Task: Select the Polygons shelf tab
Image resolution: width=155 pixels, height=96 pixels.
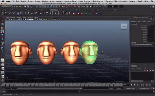Action: [29, 10]
